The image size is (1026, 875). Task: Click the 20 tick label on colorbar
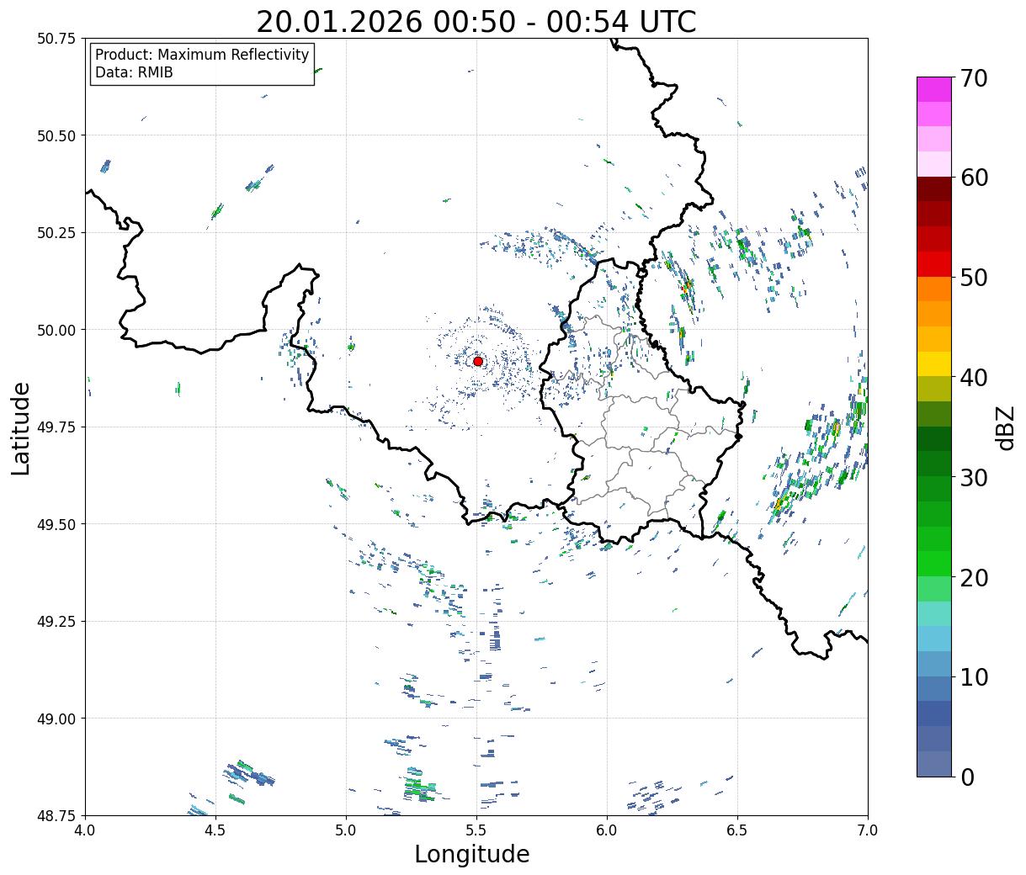(x=973, y=578)
